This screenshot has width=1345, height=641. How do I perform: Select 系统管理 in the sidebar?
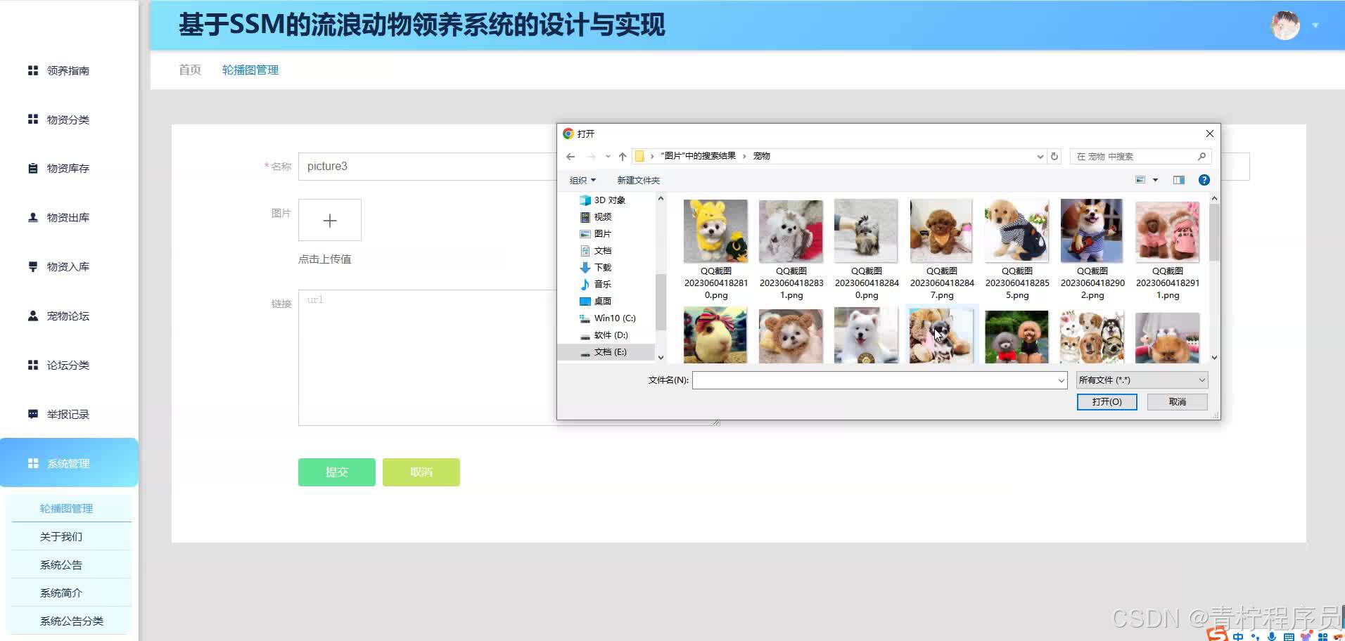[68, 463]
